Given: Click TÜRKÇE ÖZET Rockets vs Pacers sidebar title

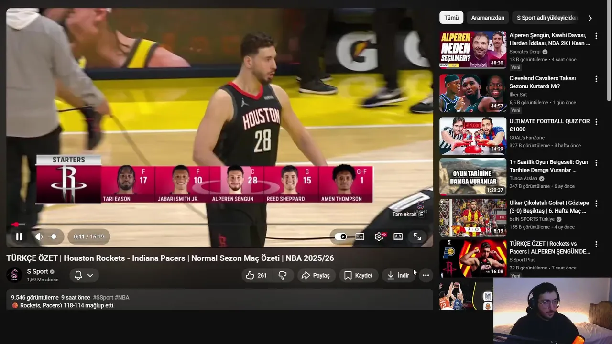Looking at the screenshot, I should 550,247.
